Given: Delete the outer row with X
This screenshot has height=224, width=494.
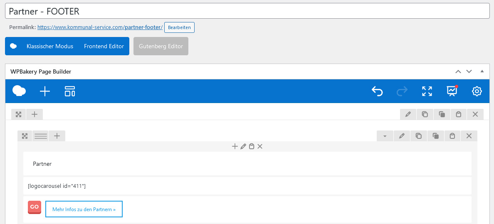Looking at the screenshot, I should (x=475, y=114).
